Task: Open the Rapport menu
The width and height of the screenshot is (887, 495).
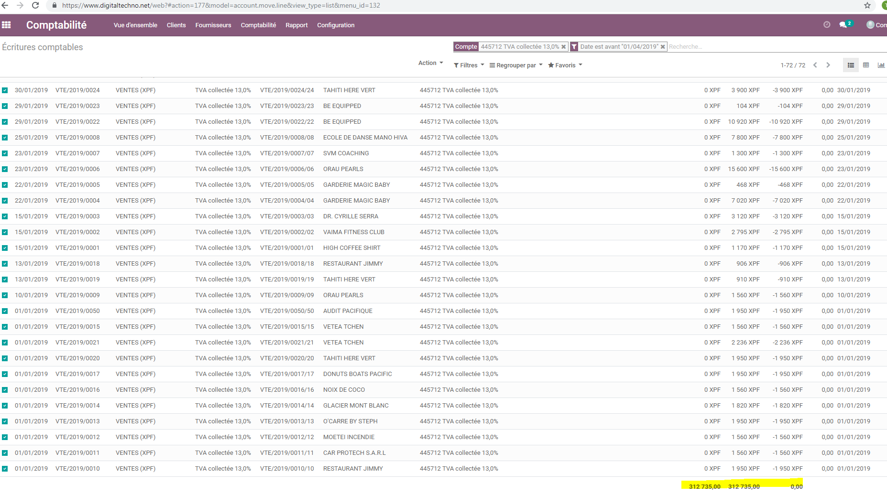Action: [296, 25]
